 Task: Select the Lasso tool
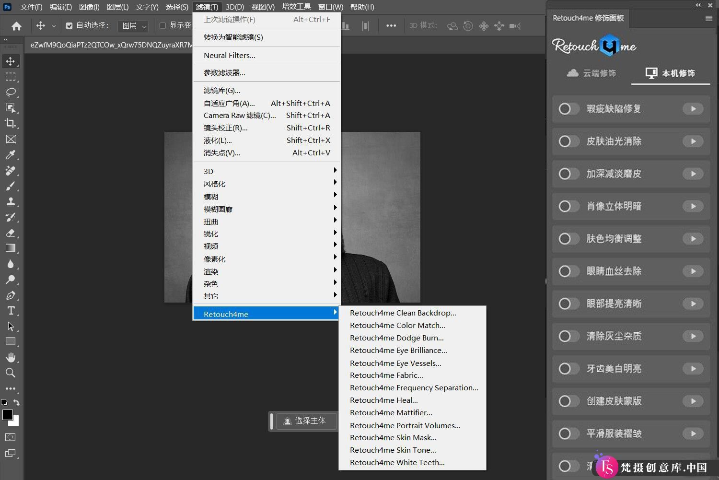click(x=11, y=92)
